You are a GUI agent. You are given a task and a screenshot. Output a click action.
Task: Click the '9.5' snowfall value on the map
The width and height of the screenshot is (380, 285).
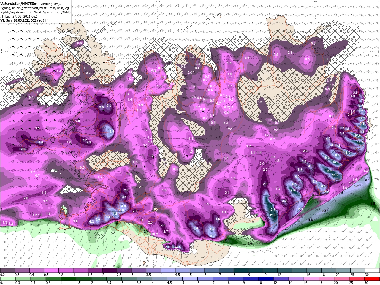(x=293, y=190)
